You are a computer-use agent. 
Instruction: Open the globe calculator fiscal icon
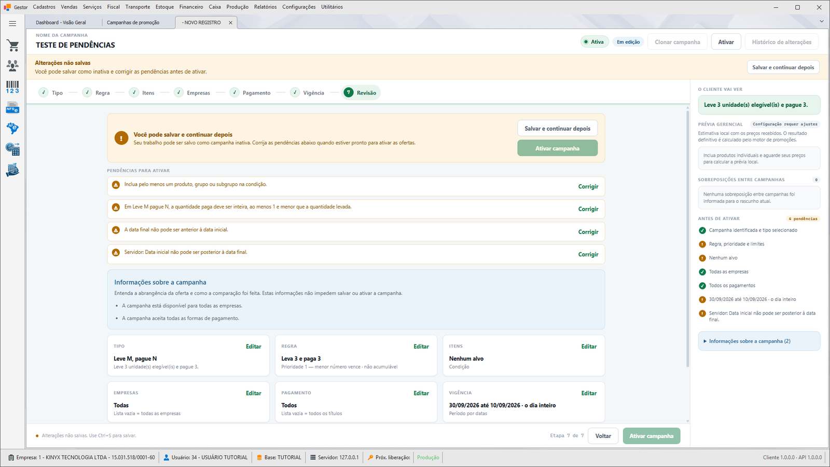12,149
